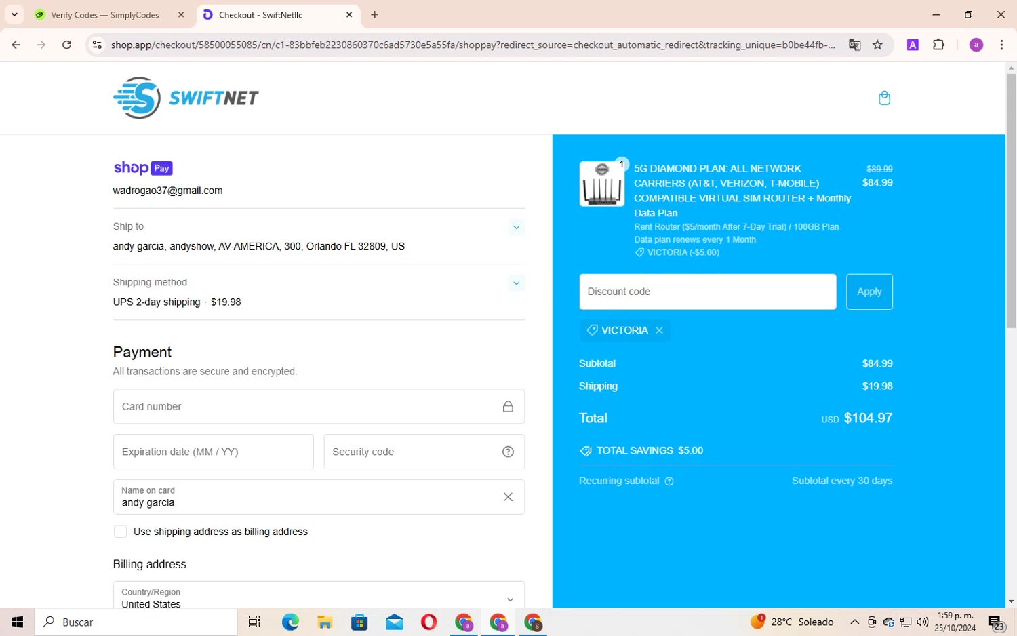The height and width of the screenshot is (636, 1017).
Task: Expand the Shipping method section
Action: (516, 283)
